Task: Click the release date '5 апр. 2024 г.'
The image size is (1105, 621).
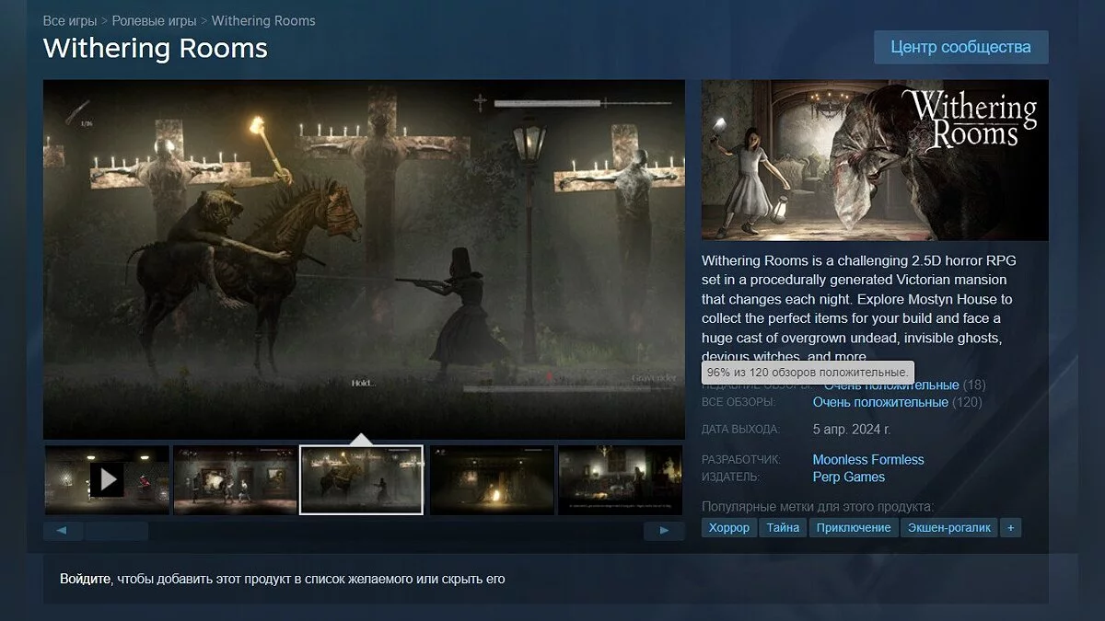Action: tap(852, 430)
